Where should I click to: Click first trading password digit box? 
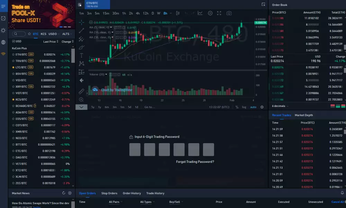[135, 150]
